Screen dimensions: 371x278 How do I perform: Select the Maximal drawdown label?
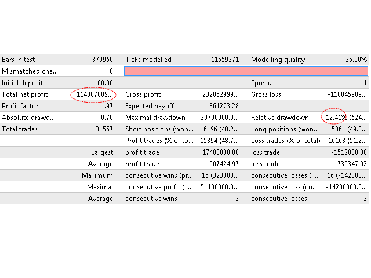(x=155, y=118)
